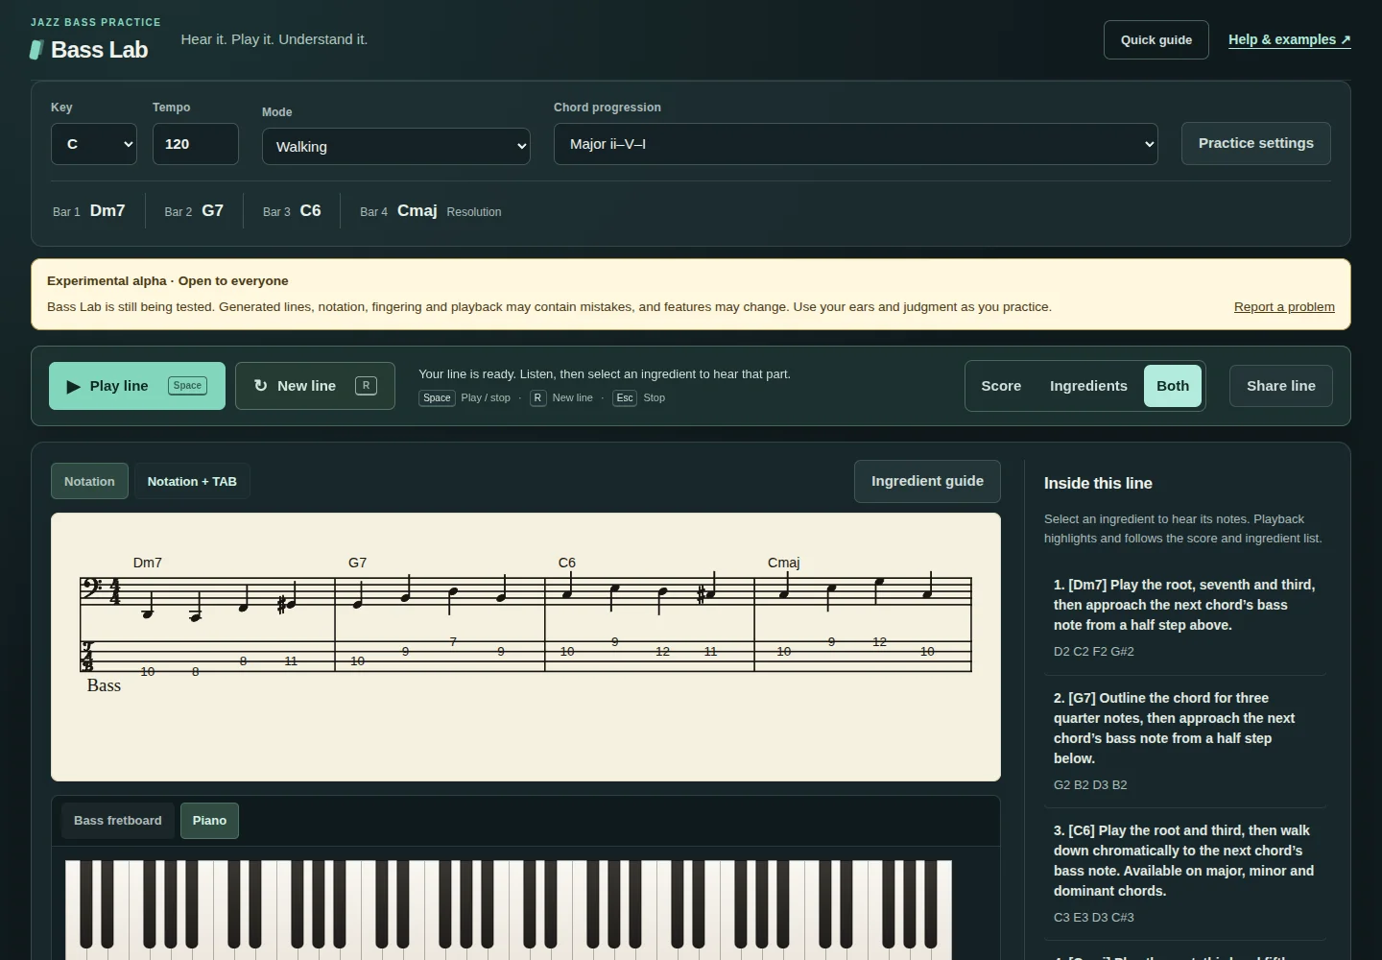Open the Quick guide
This screenshot has height=960, width=1382.
1156,40
